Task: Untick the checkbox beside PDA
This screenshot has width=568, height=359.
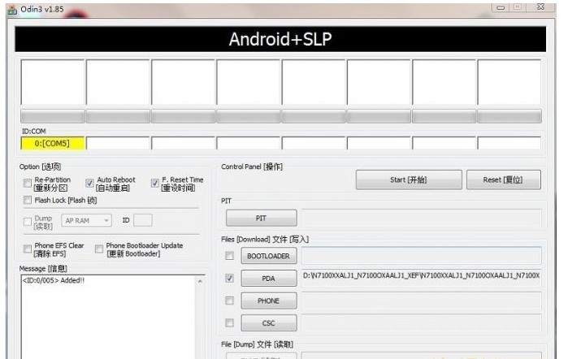Action: pos(229,279)
